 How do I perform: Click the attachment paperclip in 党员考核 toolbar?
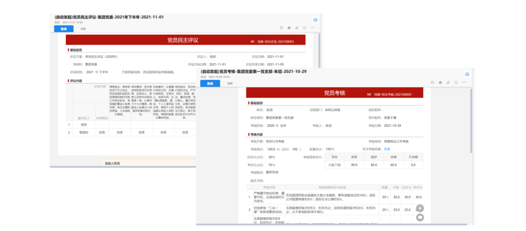448,83
